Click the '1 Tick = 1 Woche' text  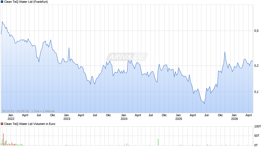[43, 111]
